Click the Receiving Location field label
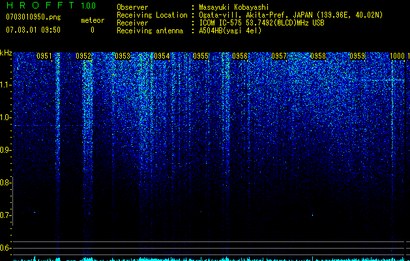 click(152, 15)
